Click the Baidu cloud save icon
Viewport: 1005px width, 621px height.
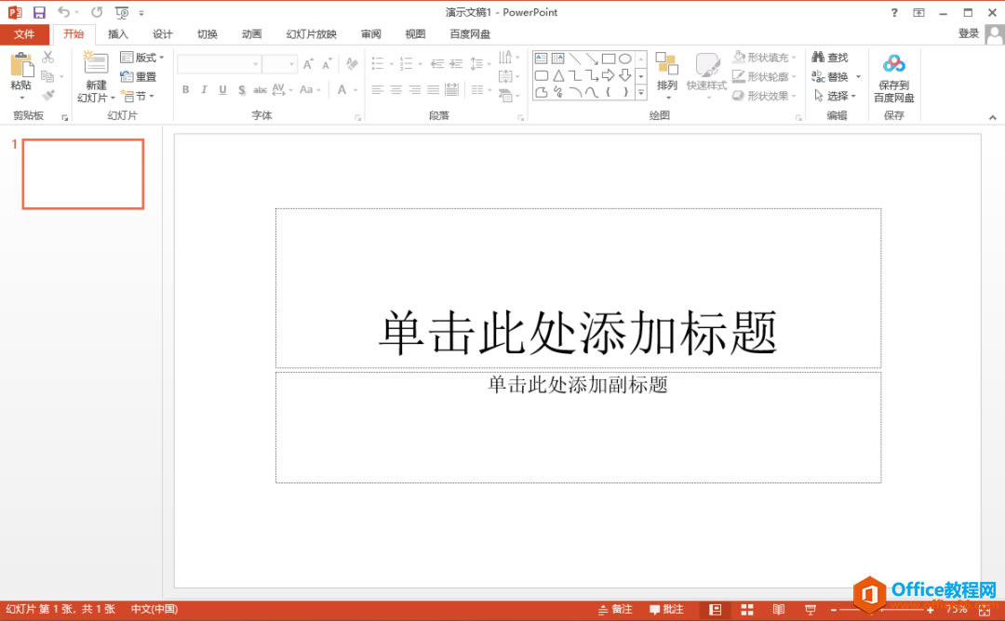click(893, 64)
